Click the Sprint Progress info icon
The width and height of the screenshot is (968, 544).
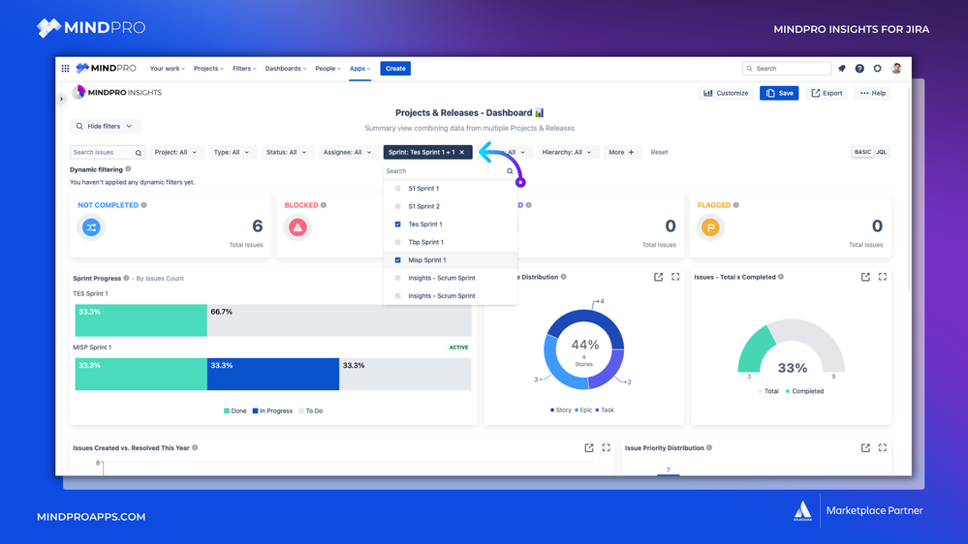pyautogui.click(x=127, y=278)
